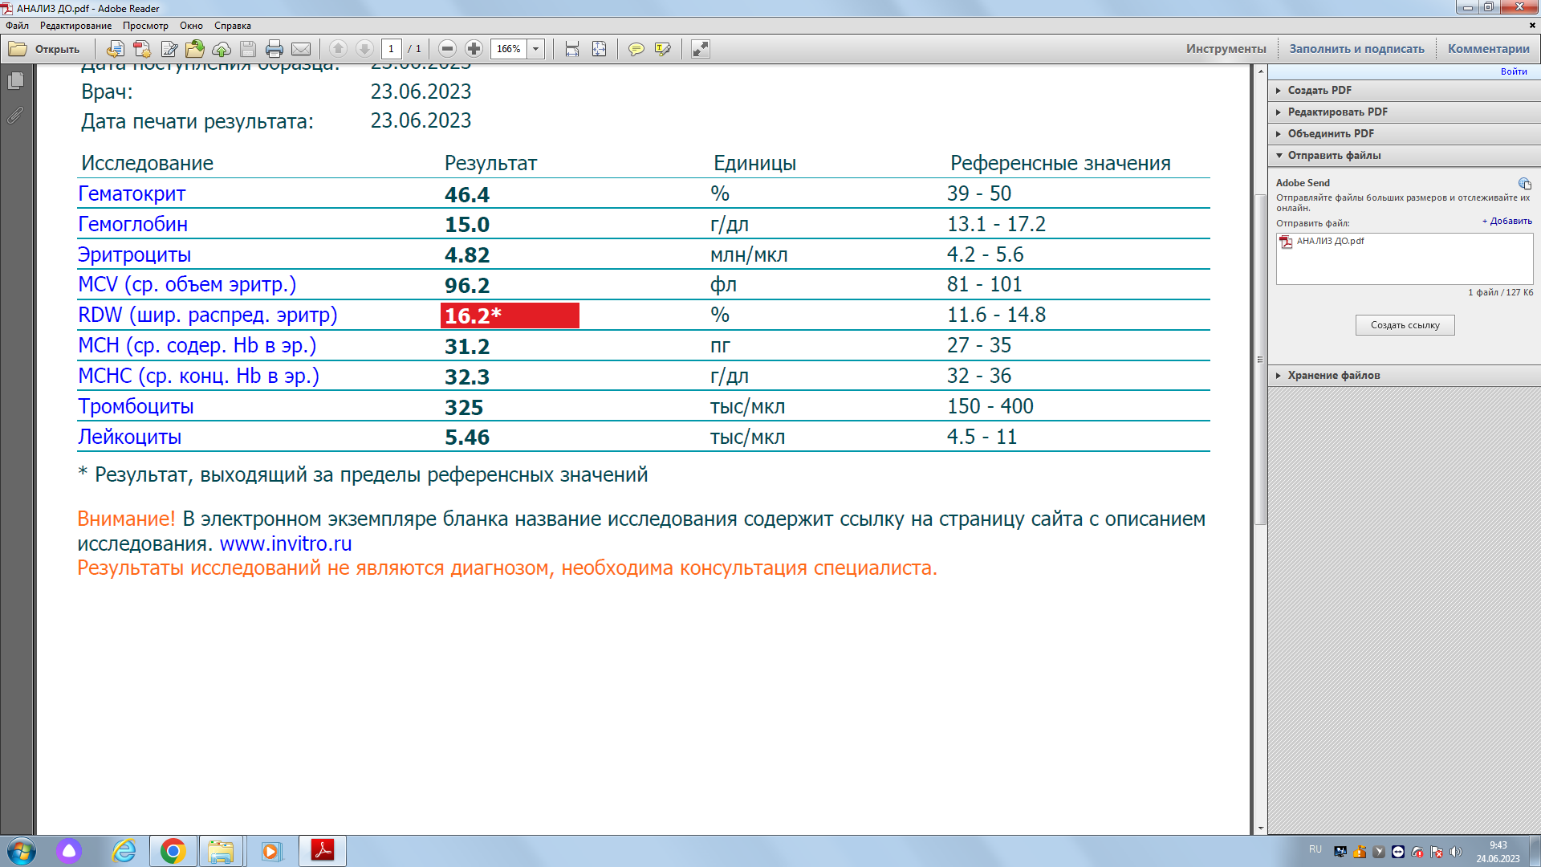The height and width of the screenshot is (867, 1541).
Task: Click the www.invitro.ru link
Action: [286, 543]
